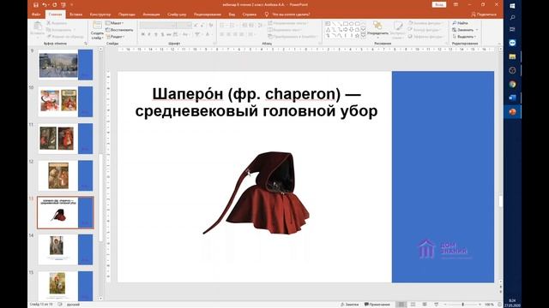Open the Рецензирование ribbon tab
This screenshot has height=308, width=549.
(208, 15)
